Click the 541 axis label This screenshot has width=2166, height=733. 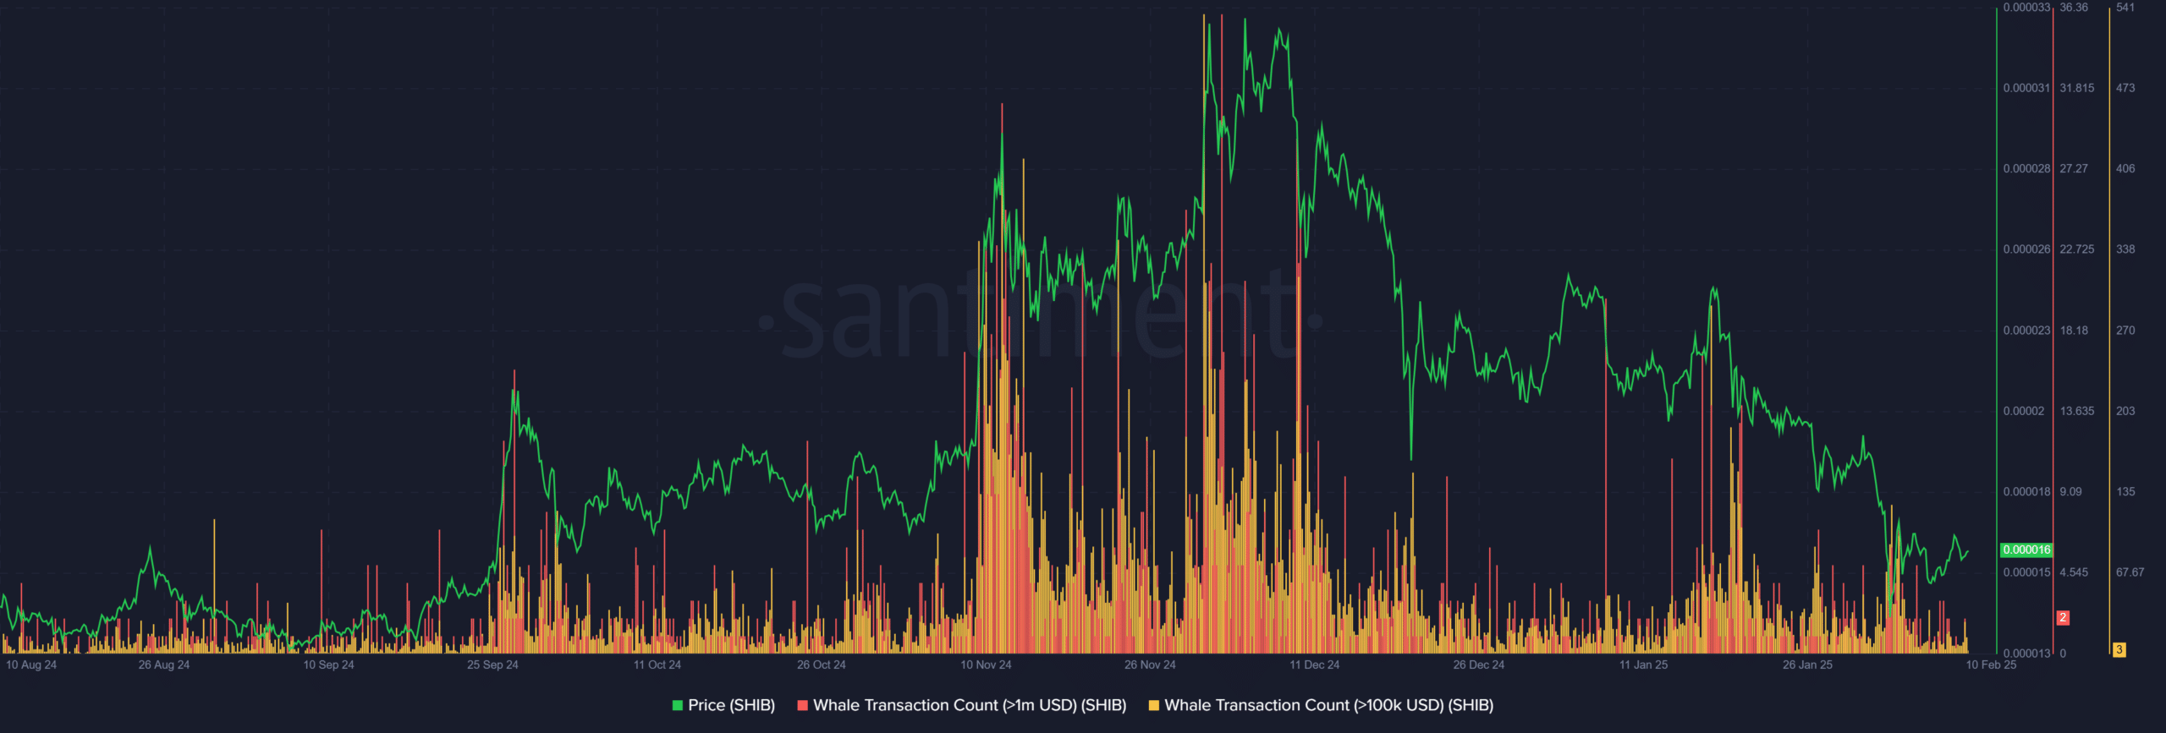coord(2125,8)
